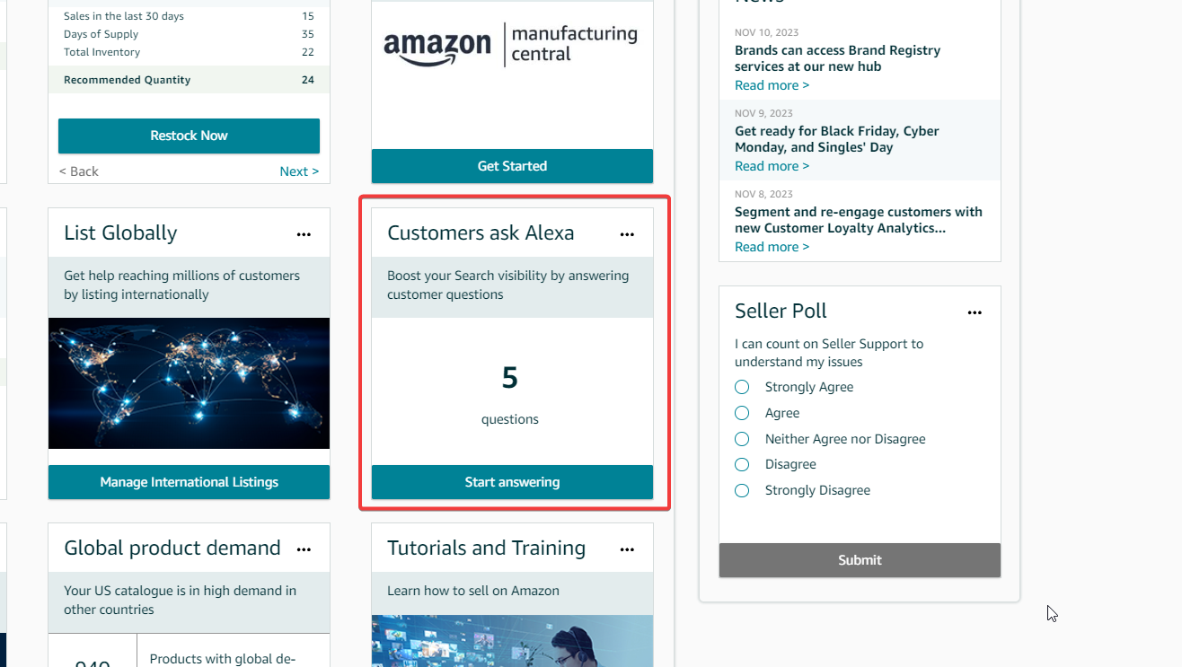The height and width of the screenshot is (667, 1182).
Task: Click the Products with global demand text
Action: click(x=223, y=659)
